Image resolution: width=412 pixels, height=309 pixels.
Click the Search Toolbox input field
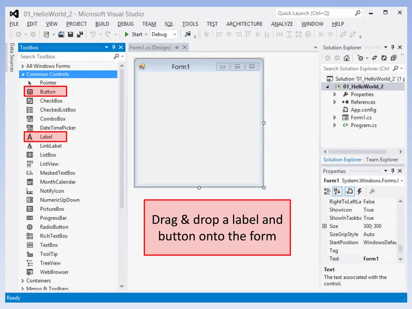[66, 56]
